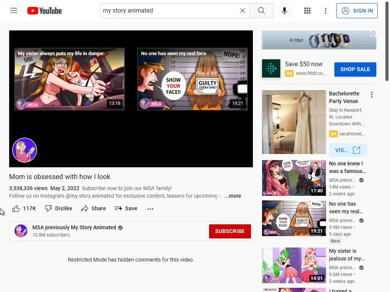Open more actions ellipsis below video

(150, 209)
